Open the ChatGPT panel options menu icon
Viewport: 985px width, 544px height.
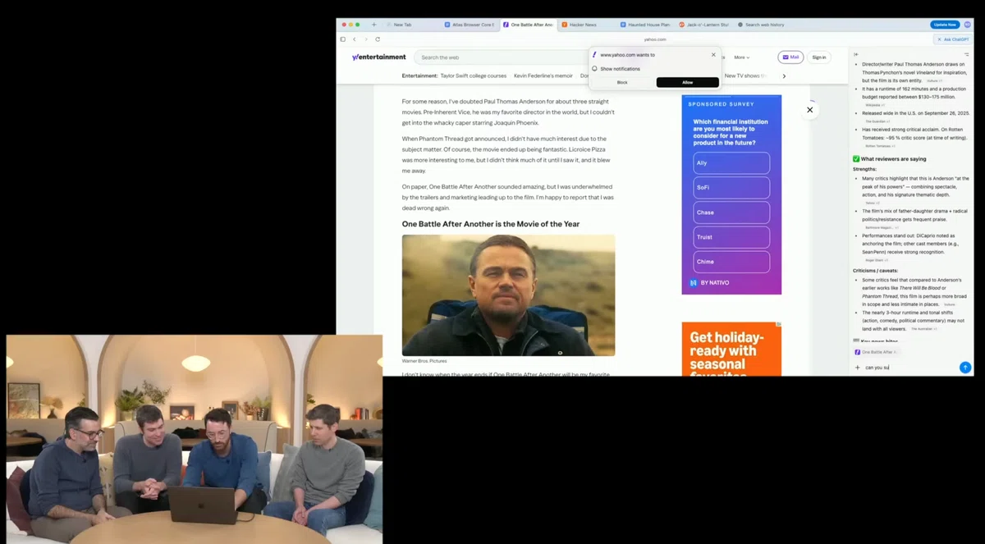point(966,54)
